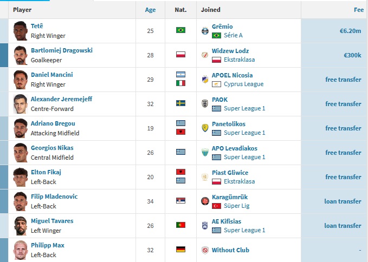The height and width of the screenshot is (262, 368).
Task: Open Bartlomiej Dragowski's profile link
Action: [62, 50]
